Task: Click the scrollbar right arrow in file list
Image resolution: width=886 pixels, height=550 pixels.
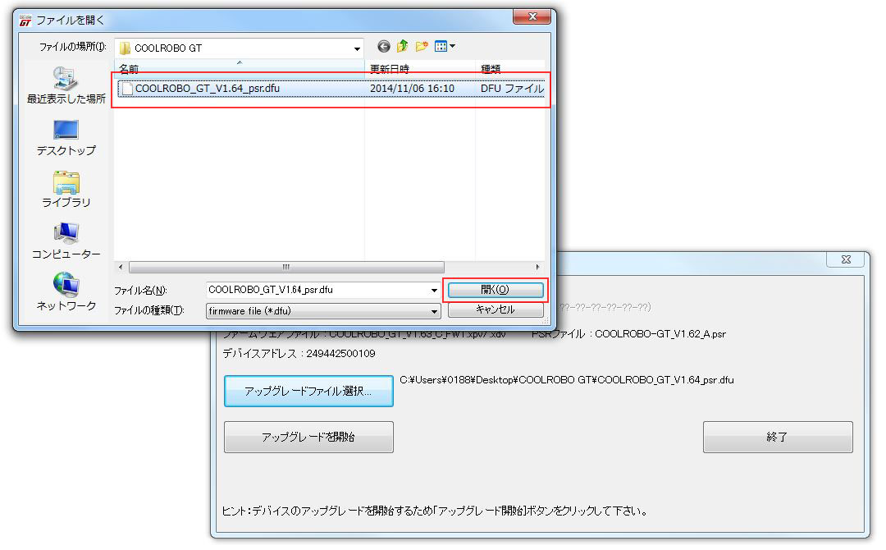Action: click(x=537, y=267)
